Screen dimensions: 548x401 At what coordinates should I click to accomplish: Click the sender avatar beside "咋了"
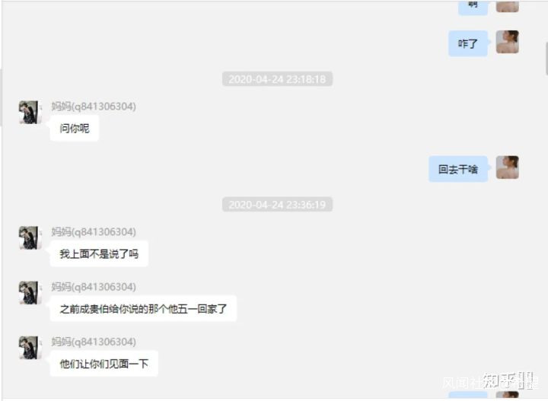point(507,42)
